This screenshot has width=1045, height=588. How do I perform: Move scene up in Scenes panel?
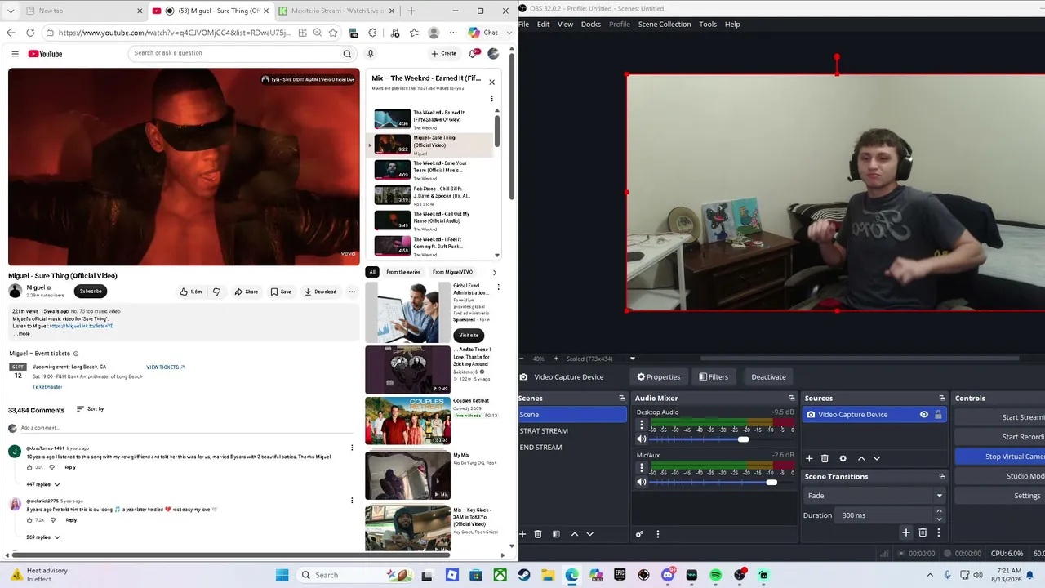tap(574, 534)
